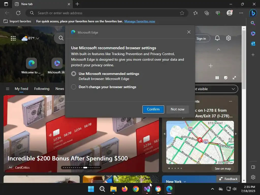
Task: Open the taskbar volume icon
Action: pyautogui.click(x=234, y=189)
